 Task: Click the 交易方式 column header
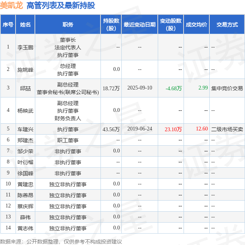(x=227, y=25)
